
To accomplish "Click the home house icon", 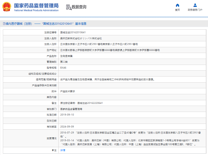I will (x=178, y=5).
